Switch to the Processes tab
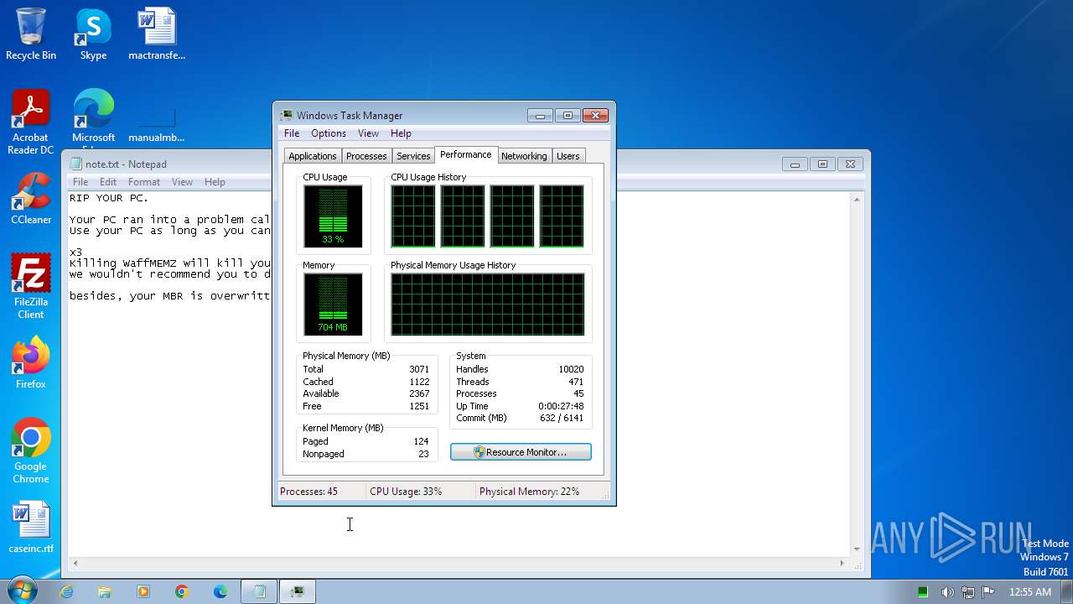Screen dimensions: 1073x604 366,156
